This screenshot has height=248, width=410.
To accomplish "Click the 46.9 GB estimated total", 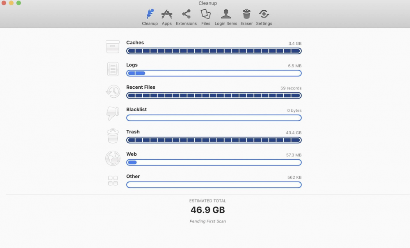I will coord(207,210).
